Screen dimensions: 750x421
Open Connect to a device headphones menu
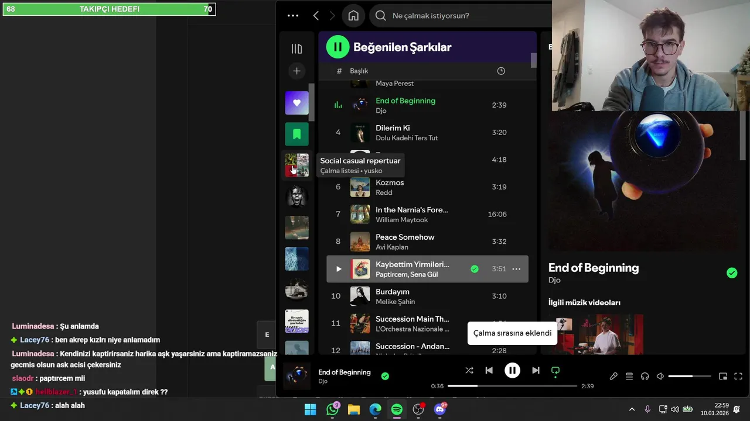tap(645, 377)
